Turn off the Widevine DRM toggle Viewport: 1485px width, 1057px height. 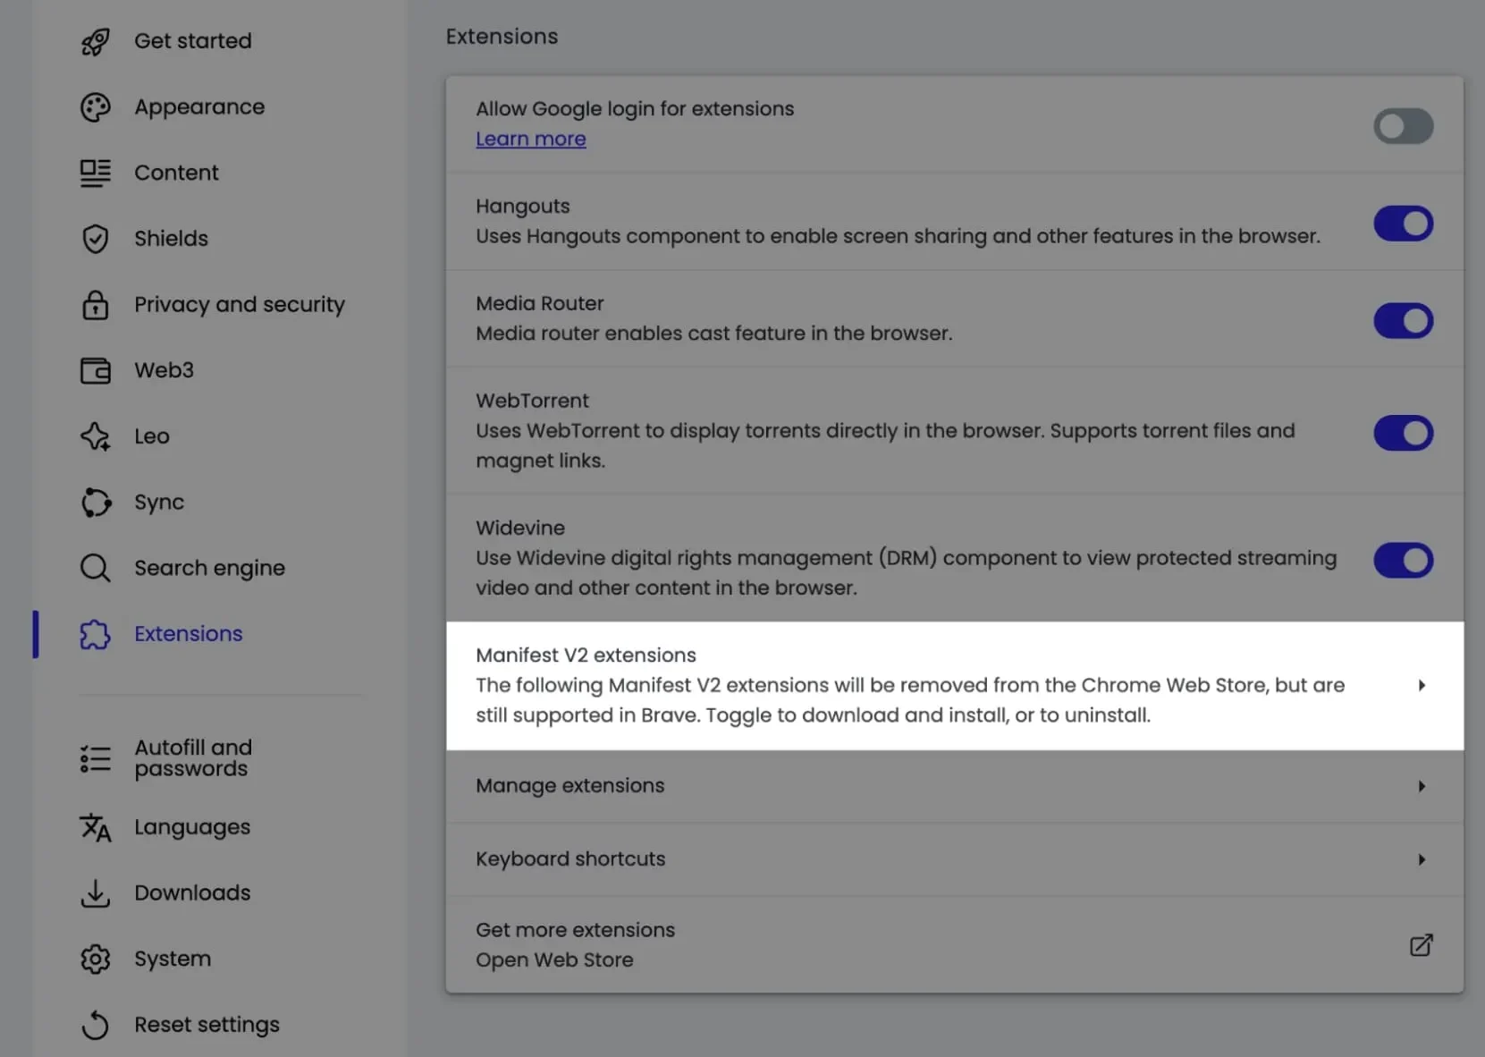(1404, 561)
